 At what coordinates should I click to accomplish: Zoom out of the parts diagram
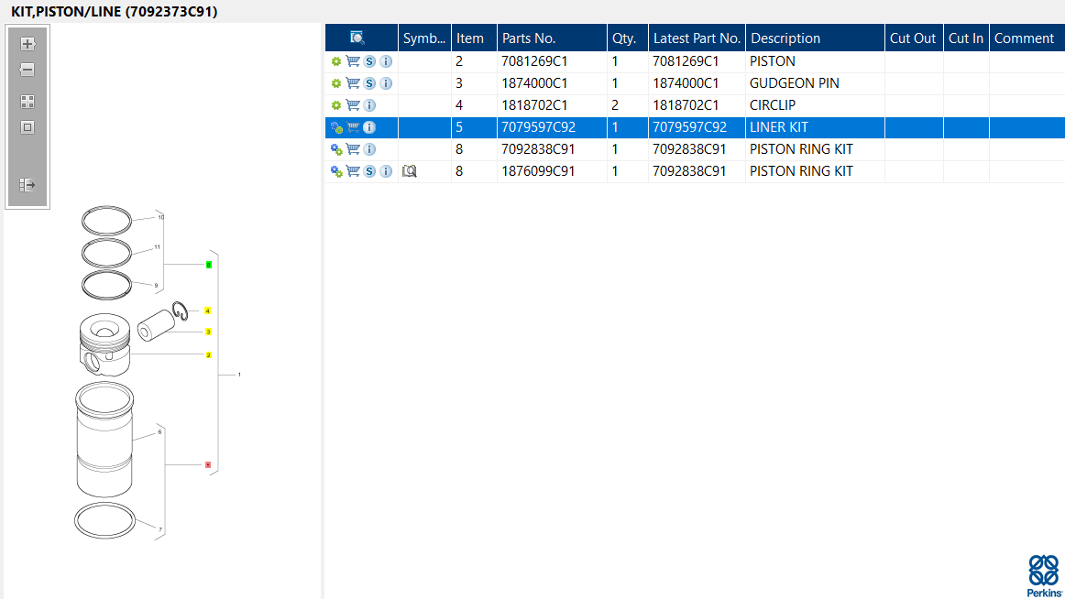(x=27, y=70)
